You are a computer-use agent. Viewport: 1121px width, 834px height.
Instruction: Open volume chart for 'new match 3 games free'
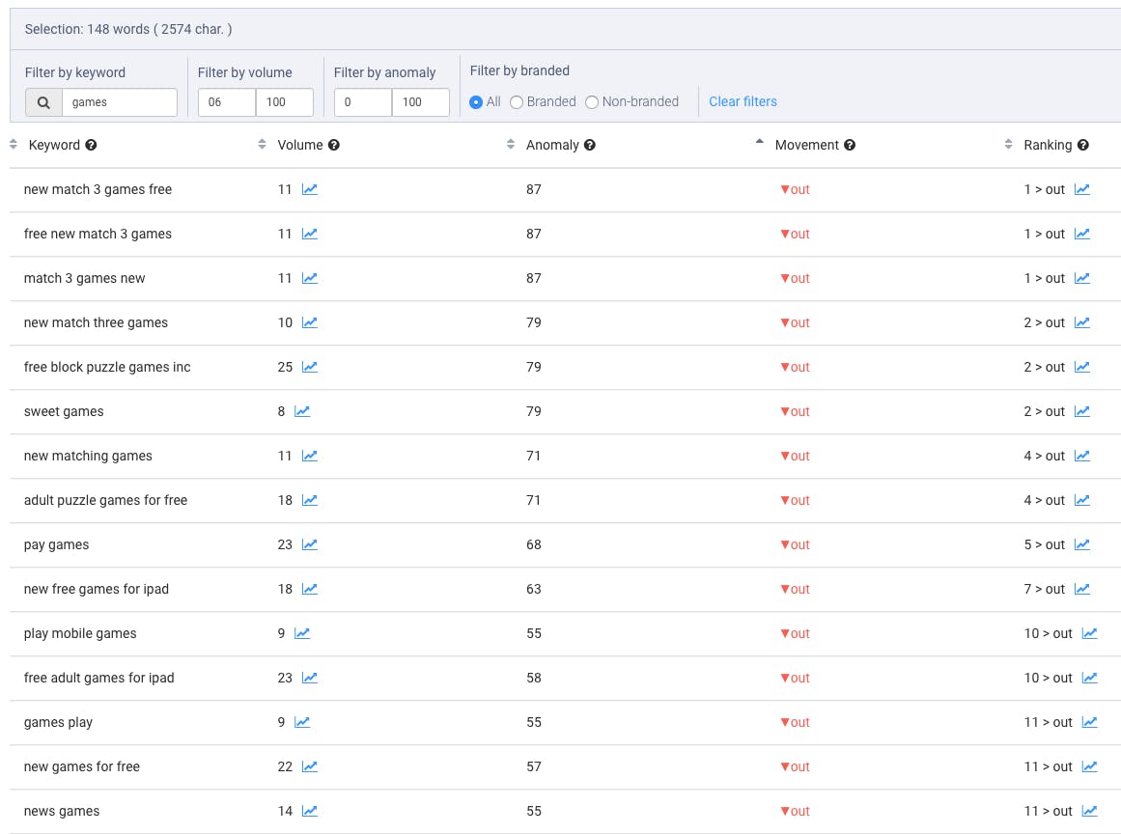(309, 190)
